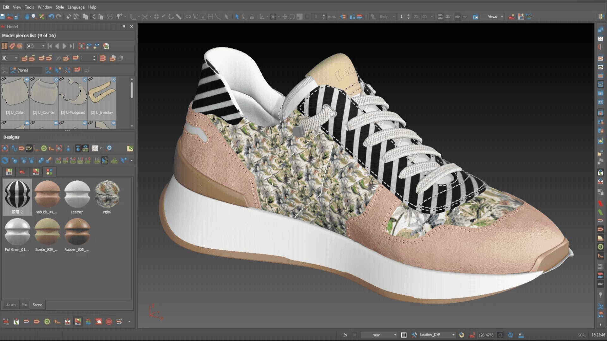This screenshot has height=341, width=607.
Task: Click the magnifier icon in Designs toolbar
Action: coord(109,148)
